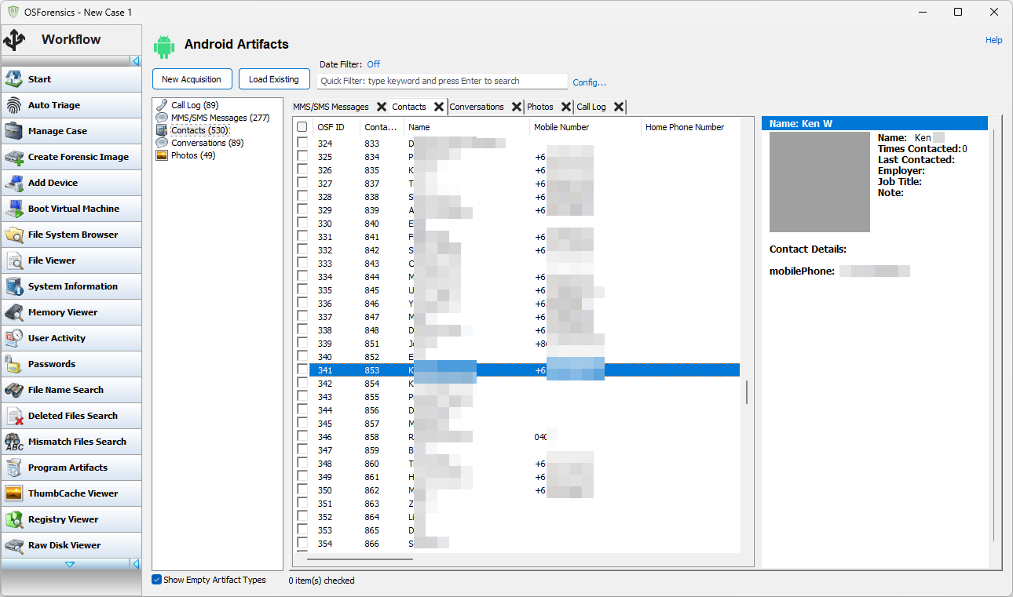Open File Name Search

tap(71, 390)
